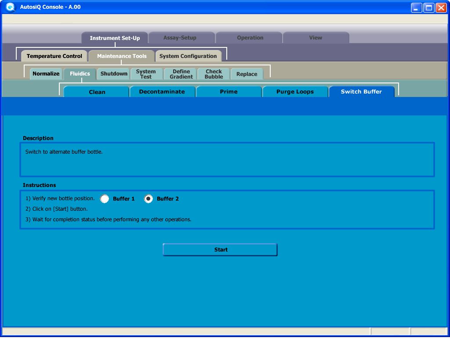Select the System Test tab

tap(146, 74)
